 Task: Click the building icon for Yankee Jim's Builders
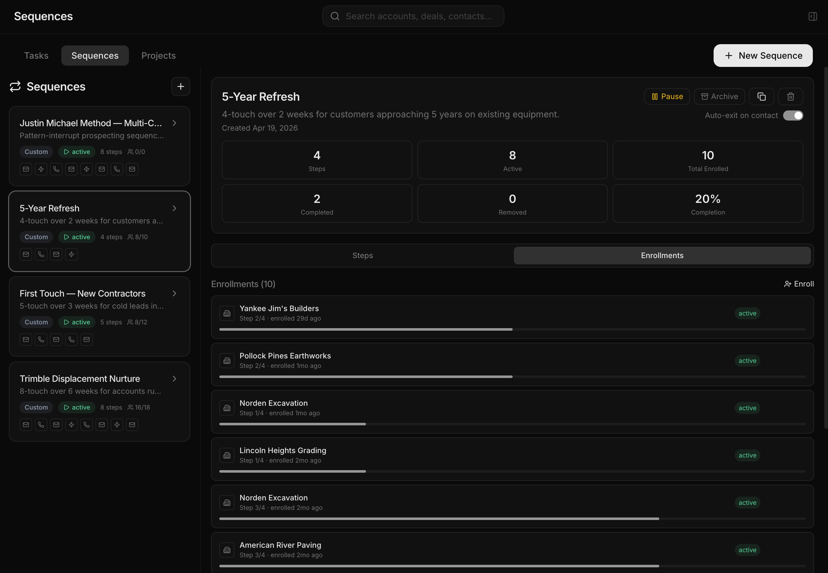(227, 313)
